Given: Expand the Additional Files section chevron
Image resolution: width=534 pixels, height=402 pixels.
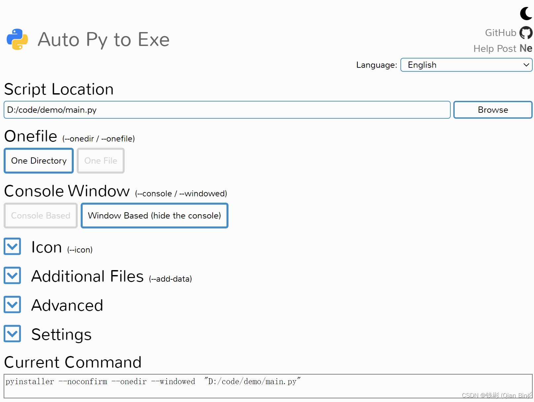Looking at the screenshot, I should (12, 275).
